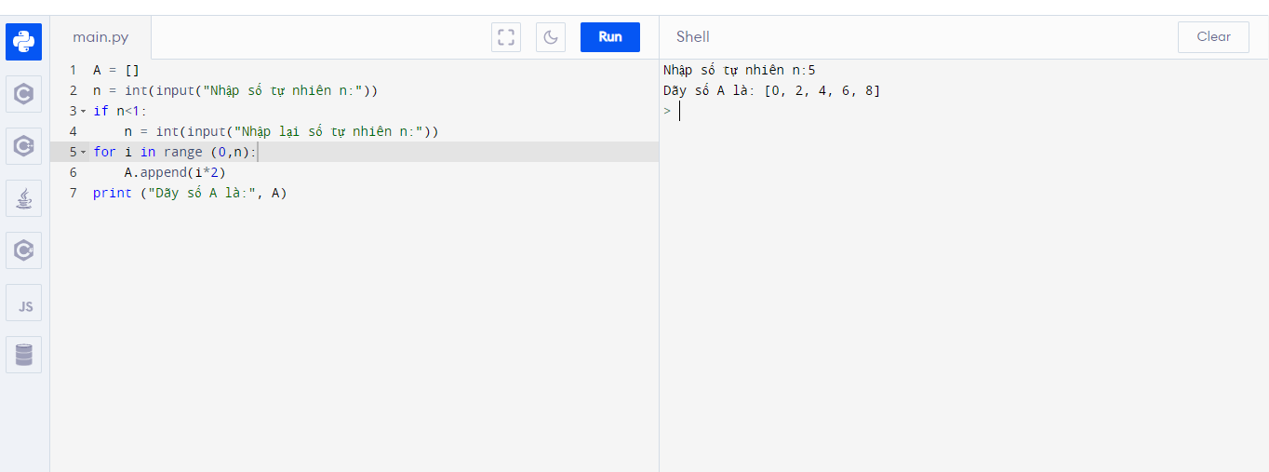Enter fullscreen mode for the editor
The image size is (1269, 472).
click(x=506, y=37)
